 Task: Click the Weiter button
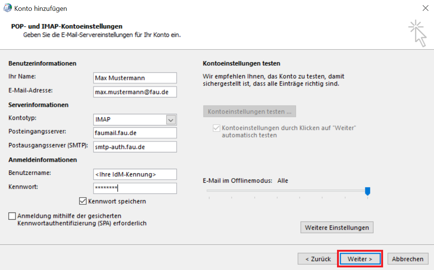360,259
